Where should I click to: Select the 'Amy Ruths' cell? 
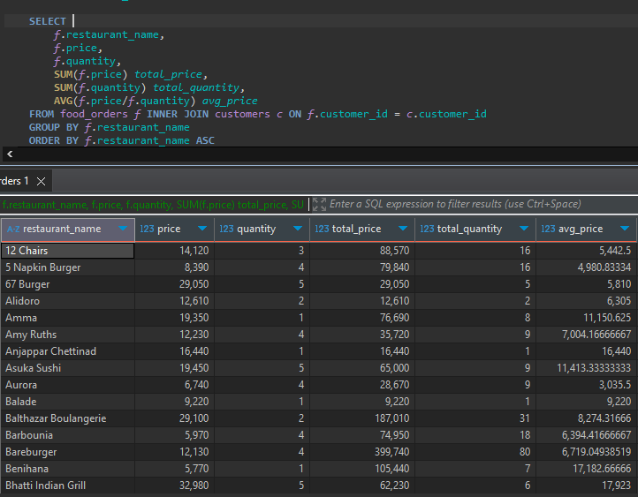pyautogui.click(x=67, y=335)
